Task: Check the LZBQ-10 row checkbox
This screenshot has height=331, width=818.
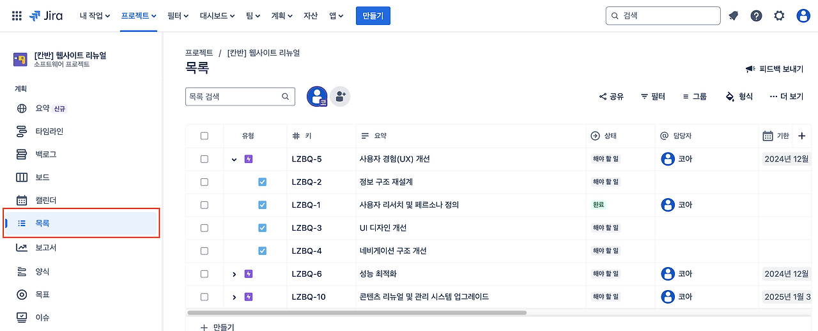Action: [204, 297]
